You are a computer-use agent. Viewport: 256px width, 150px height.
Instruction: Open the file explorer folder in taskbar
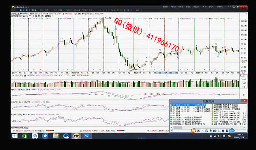point(56,136)
